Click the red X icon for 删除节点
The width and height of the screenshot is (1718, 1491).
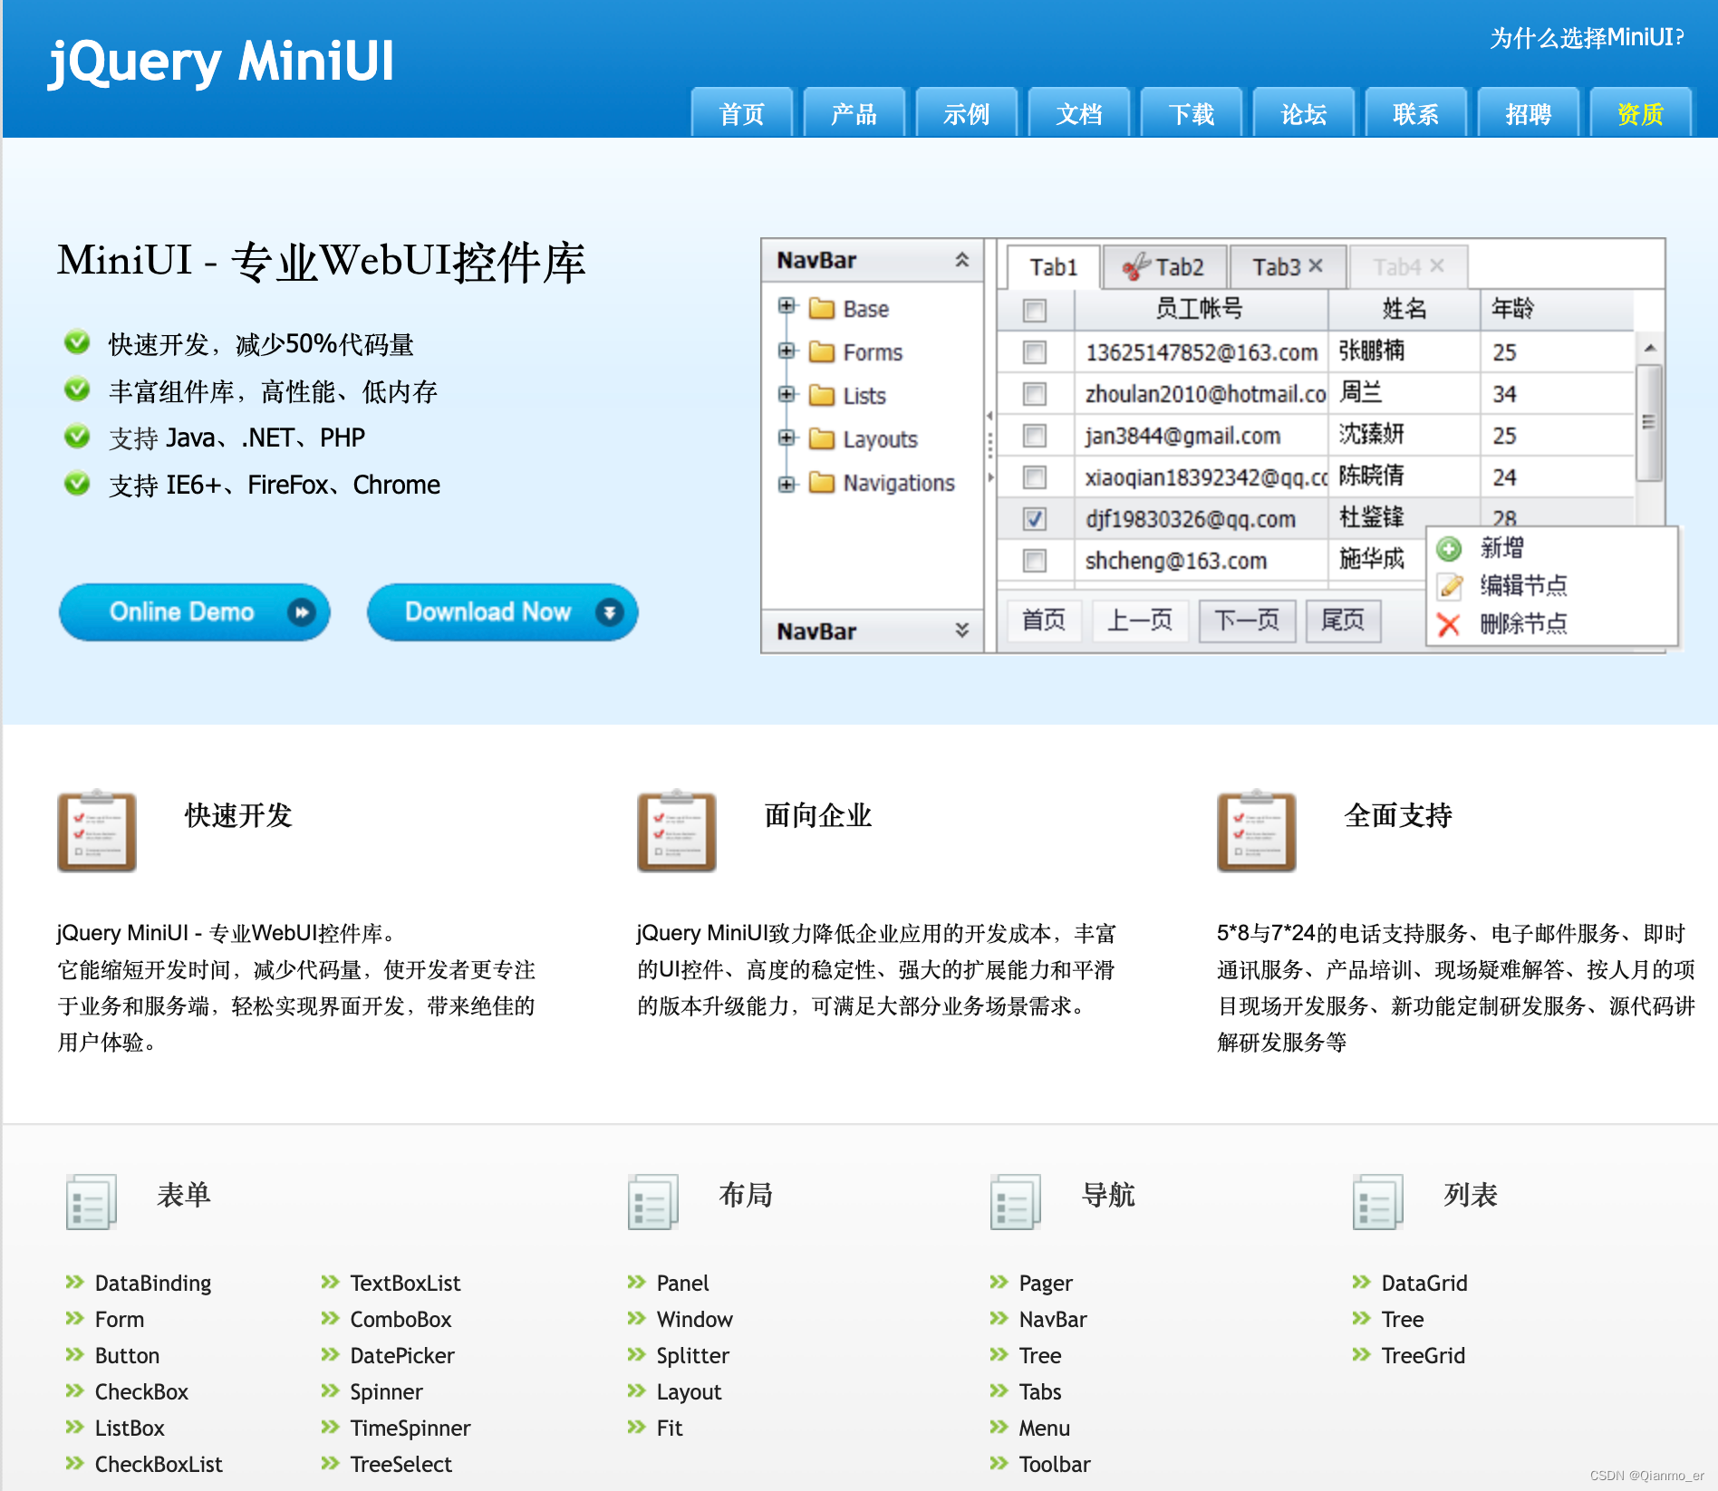click(1450, 624)
